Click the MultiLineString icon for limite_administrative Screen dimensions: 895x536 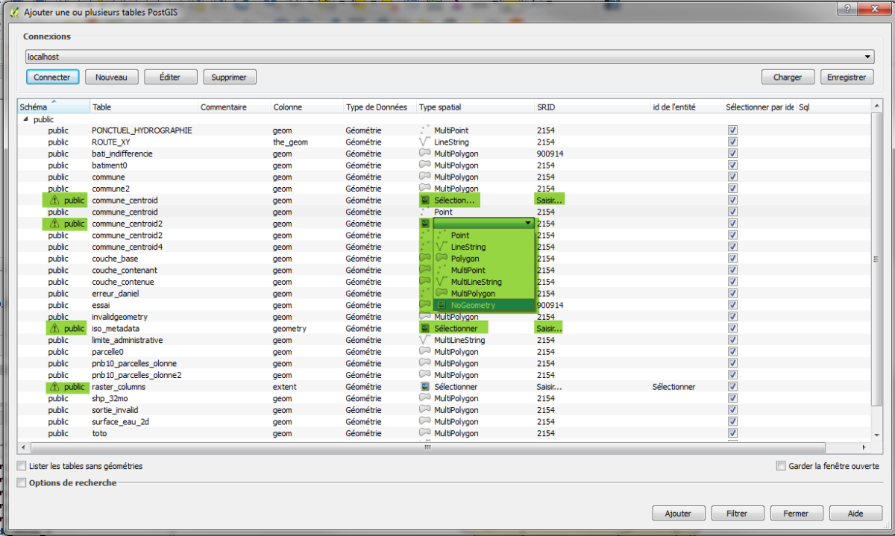[x=425, y=340]
